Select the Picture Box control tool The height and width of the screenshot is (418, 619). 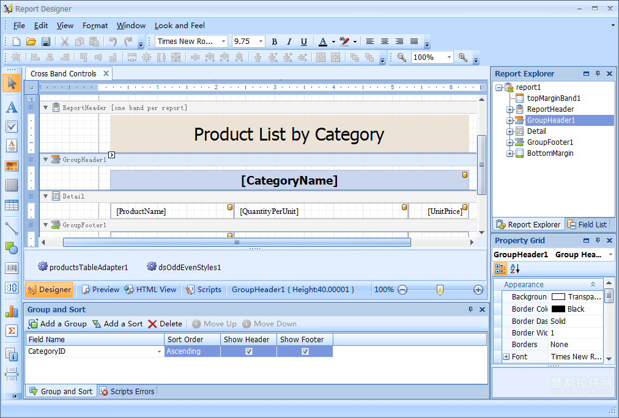pyautogui.click(x=12, y=166)
